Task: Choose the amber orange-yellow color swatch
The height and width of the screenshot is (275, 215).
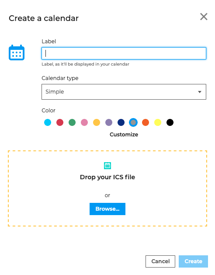Action: click(x=97, y=122)
